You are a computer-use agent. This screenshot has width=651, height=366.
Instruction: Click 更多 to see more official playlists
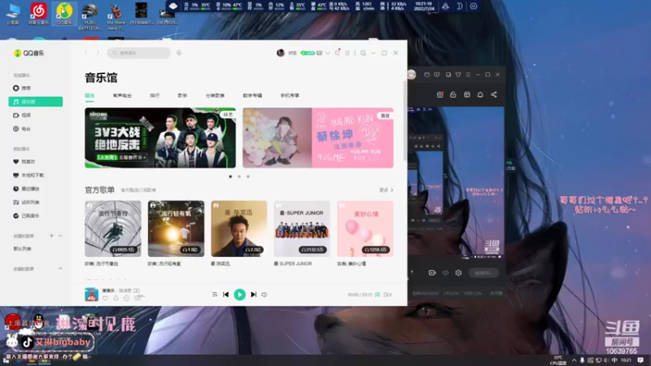[x=386, y=190]
